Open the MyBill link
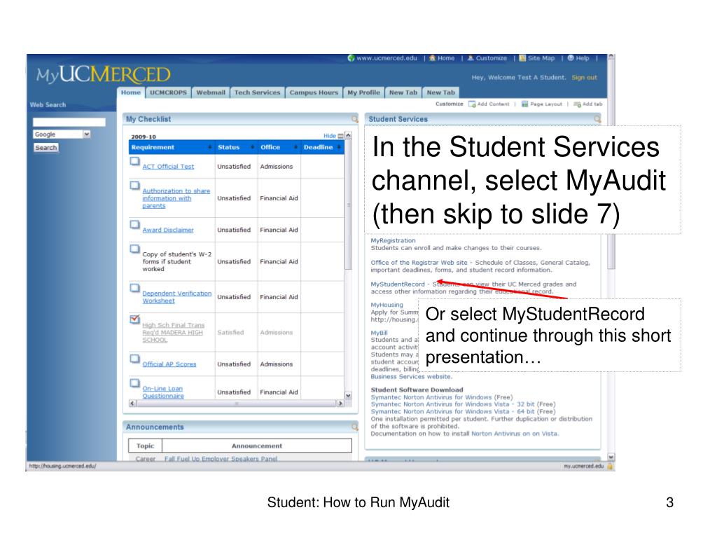Viewport: 717px width, 538px height. 379,333
